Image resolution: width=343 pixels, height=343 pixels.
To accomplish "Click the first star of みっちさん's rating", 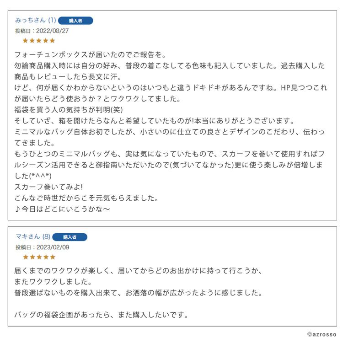I will coord(25,41).
